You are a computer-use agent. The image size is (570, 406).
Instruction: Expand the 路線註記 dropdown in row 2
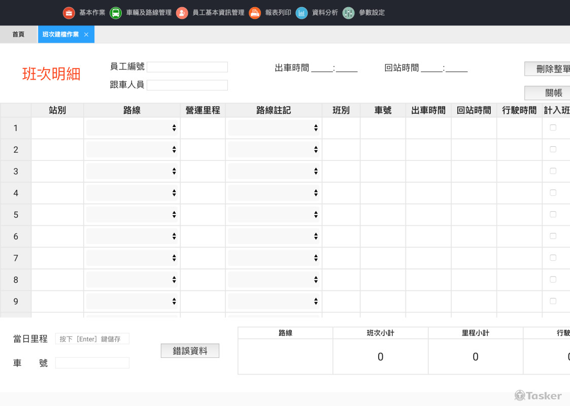coord(273,149)
